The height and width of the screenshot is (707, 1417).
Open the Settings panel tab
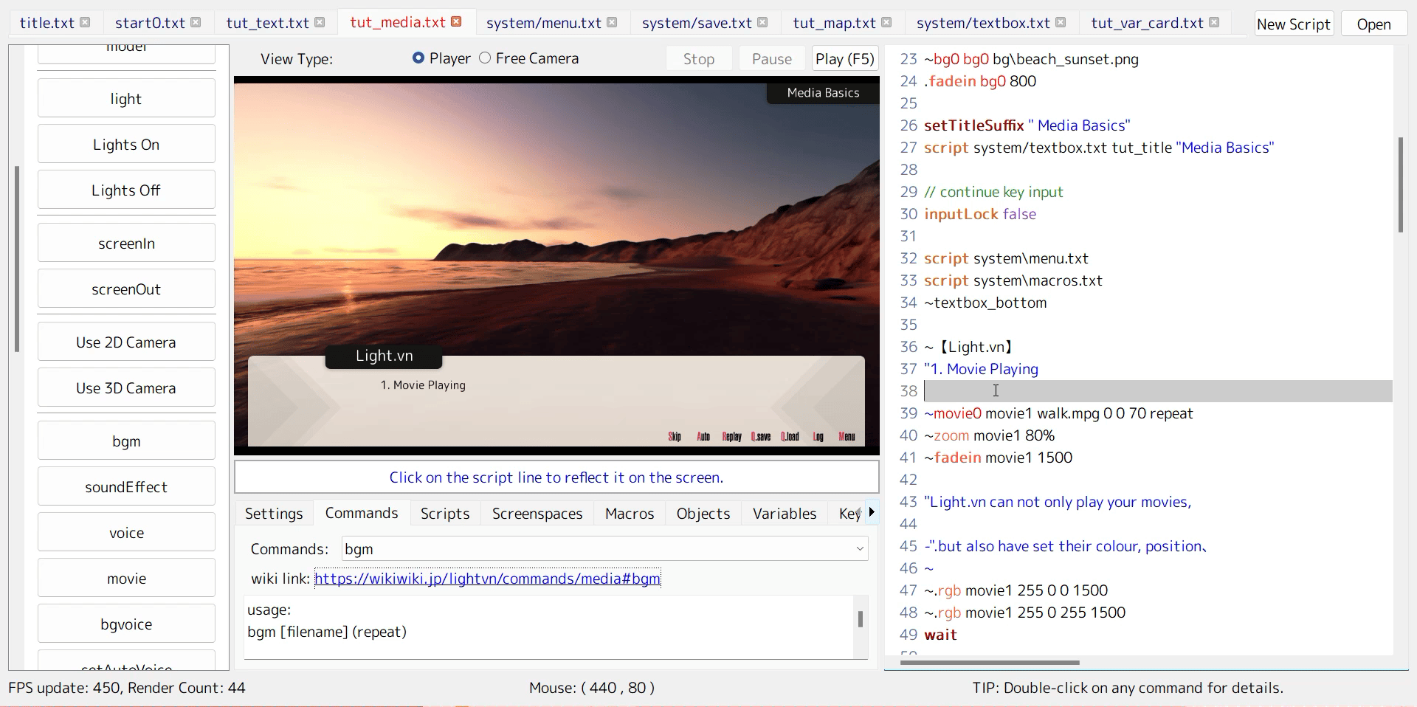click(x=274, y=514)
